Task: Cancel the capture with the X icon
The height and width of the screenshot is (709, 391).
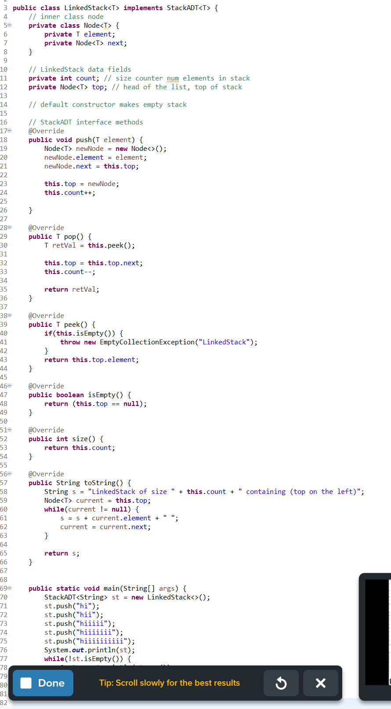Action: [x=321, y=683]
